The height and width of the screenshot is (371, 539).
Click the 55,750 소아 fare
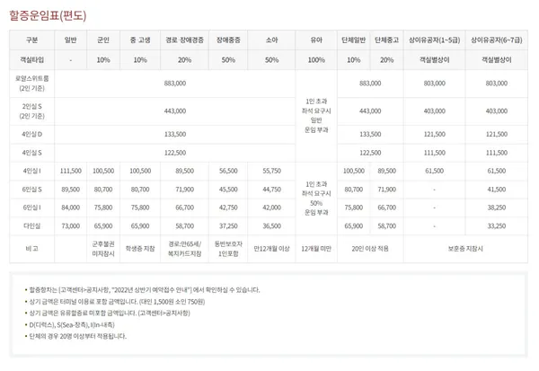[x=271, y=171]
